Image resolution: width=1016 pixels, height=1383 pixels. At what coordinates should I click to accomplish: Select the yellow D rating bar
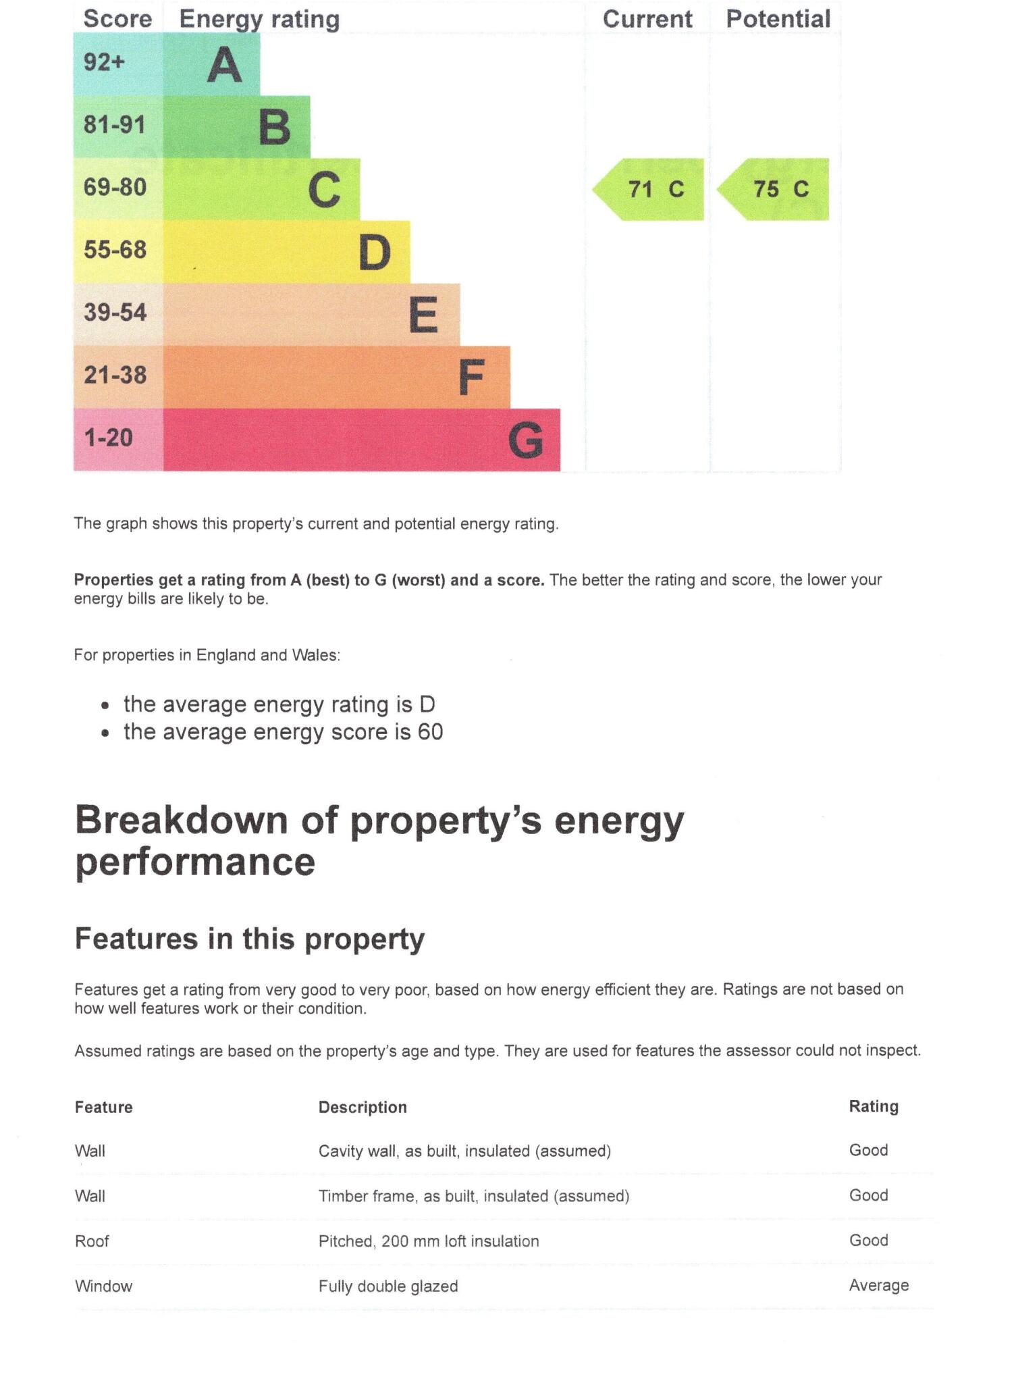point(286,252)
